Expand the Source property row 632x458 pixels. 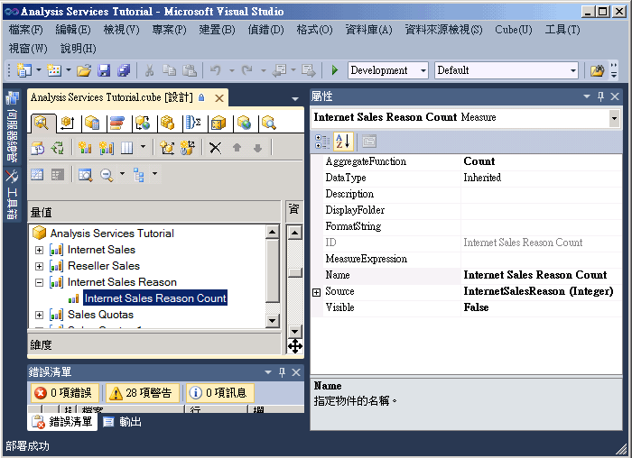pos(316,293)
